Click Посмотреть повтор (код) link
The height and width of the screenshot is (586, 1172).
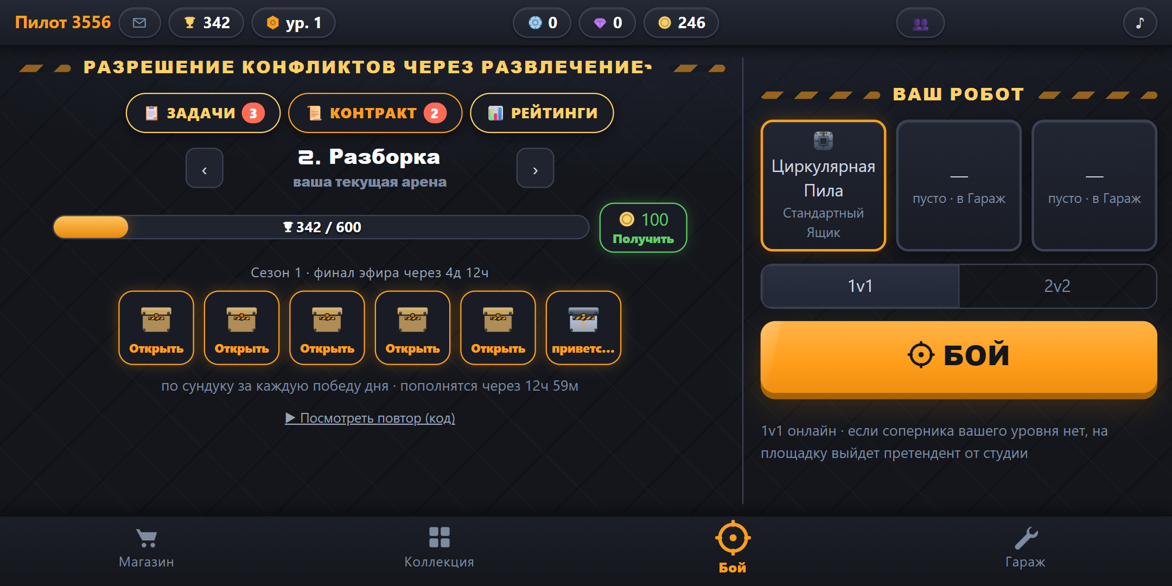point(370,418)
